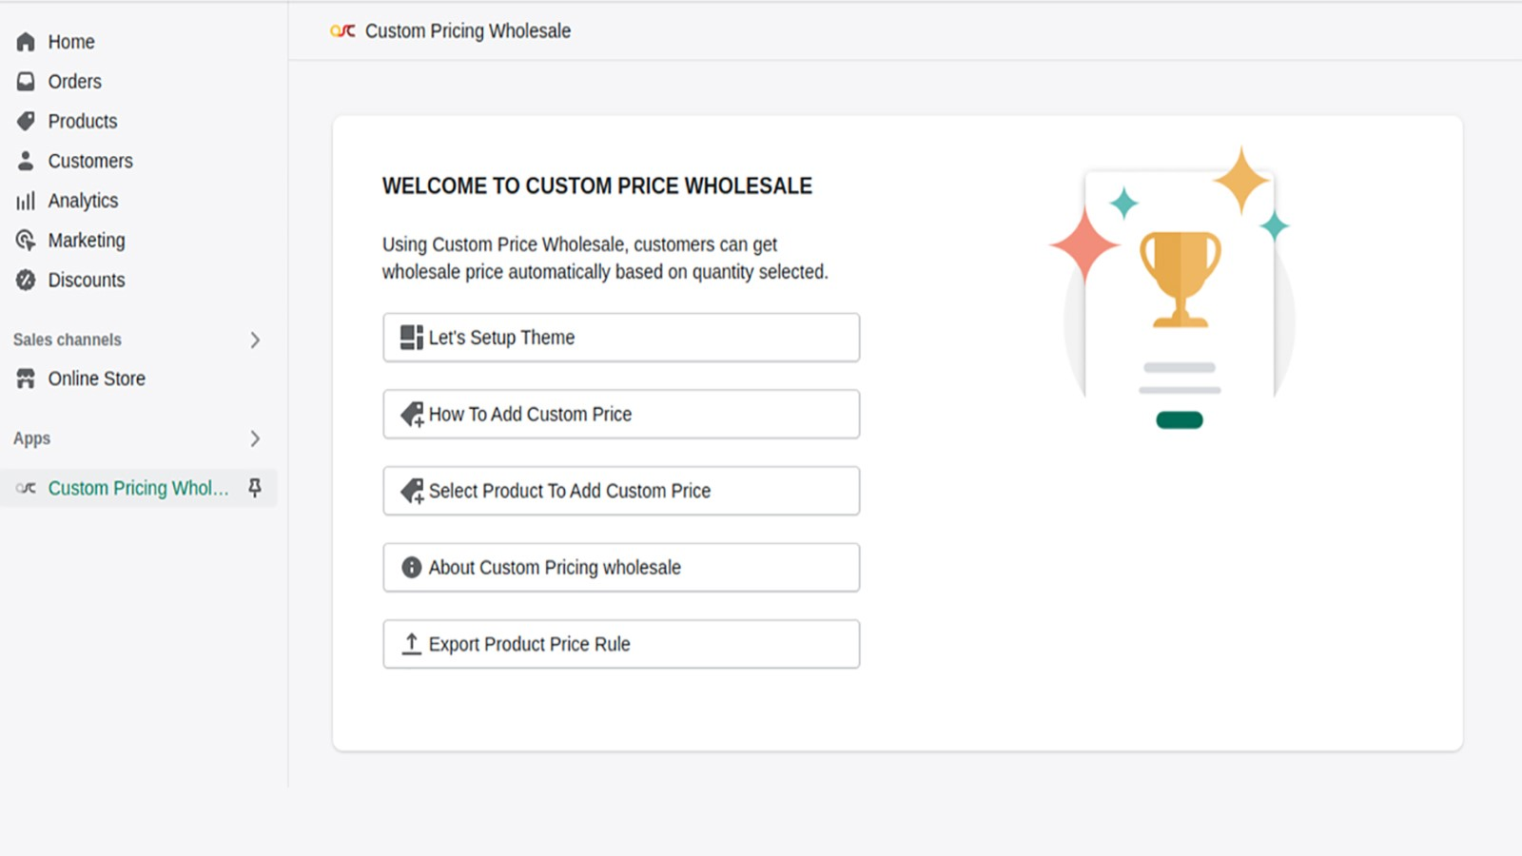Click the Discounts percent badge icon
The height and width of the screenshot is (856, 1522).
coord(26,281)
